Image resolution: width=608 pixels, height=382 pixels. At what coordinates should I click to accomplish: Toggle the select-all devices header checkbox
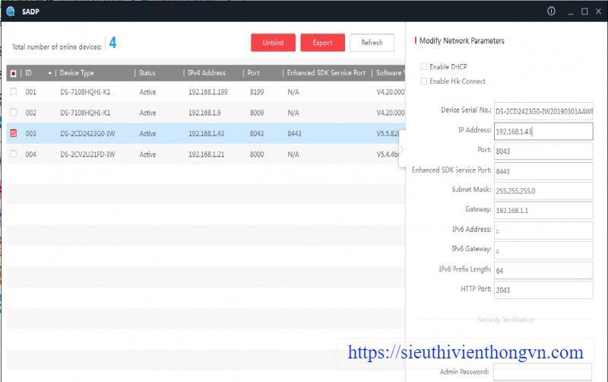pos(13,73)
